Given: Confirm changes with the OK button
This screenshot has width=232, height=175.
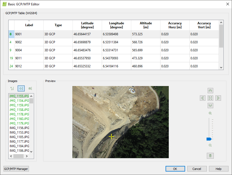Looking at the screenshot, I should 175,169.
